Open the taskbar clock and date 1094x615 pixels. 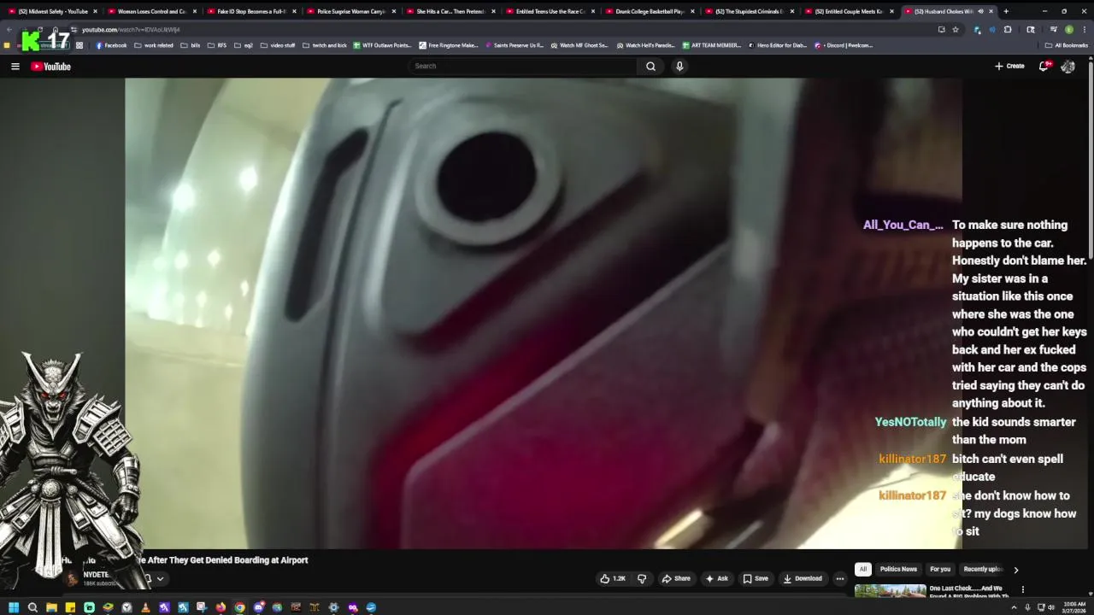(1074, 607)
